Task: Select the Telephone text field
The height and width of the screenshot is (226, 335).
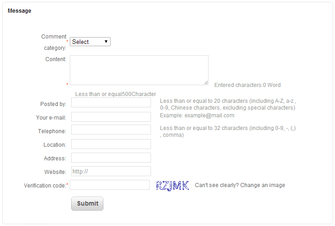Action: click(x=111, y=130)
